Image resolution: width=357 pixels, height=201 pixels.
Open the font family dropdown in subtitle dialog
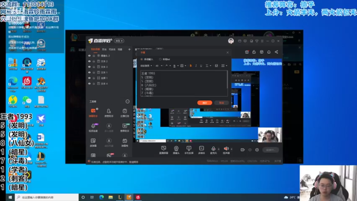[x=146, y=66]
